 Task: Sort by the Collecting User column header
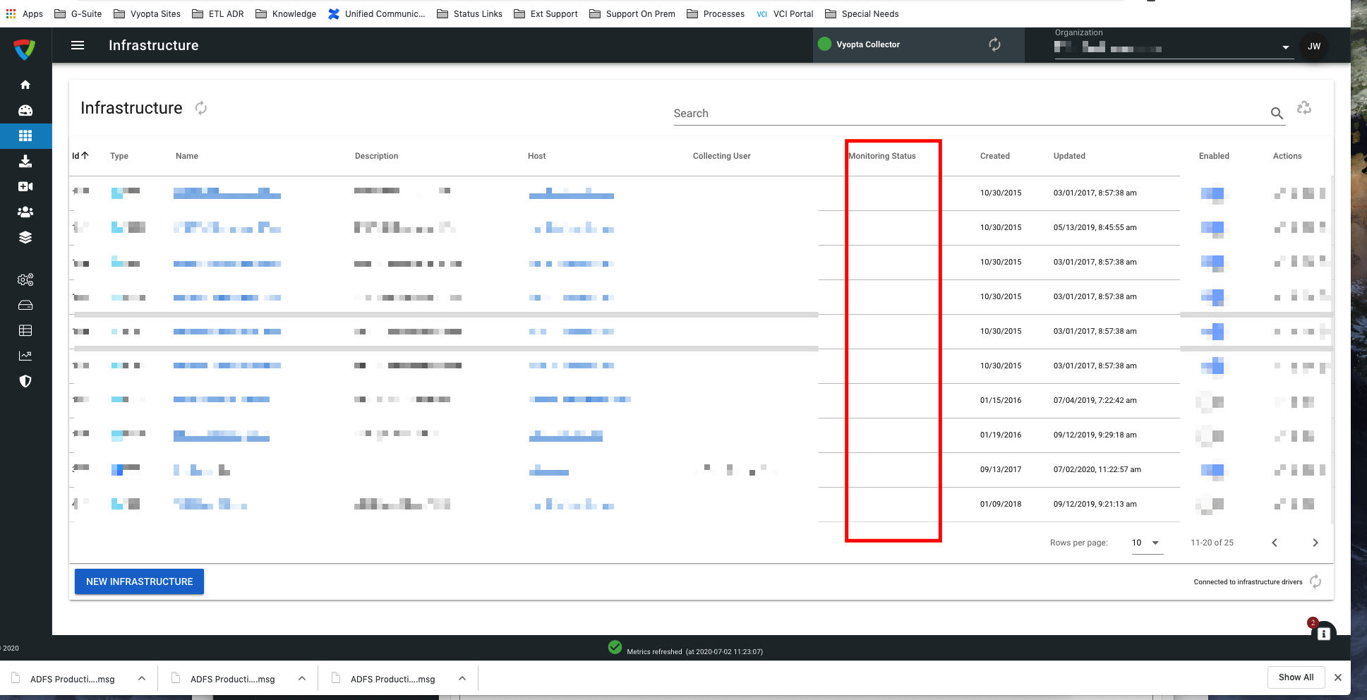point(721,156)
